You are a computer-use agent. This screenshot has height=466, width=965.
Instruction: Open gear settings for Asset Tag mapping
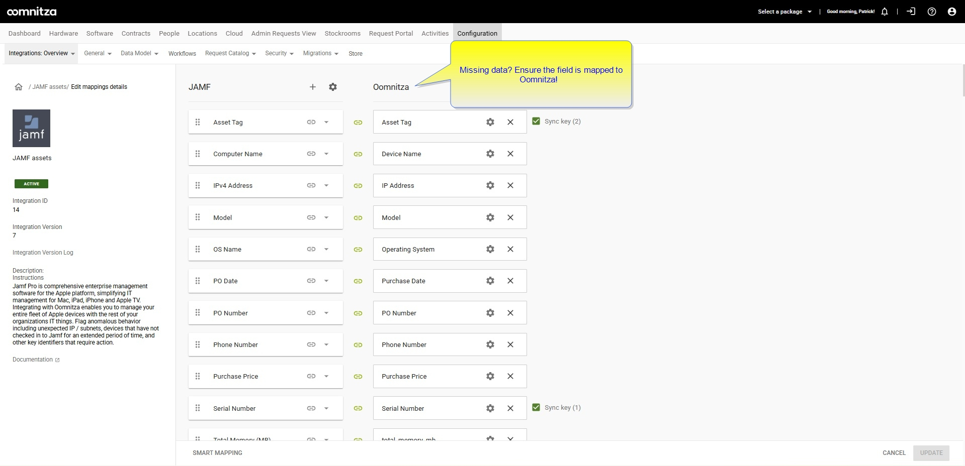tap(490, 122)
